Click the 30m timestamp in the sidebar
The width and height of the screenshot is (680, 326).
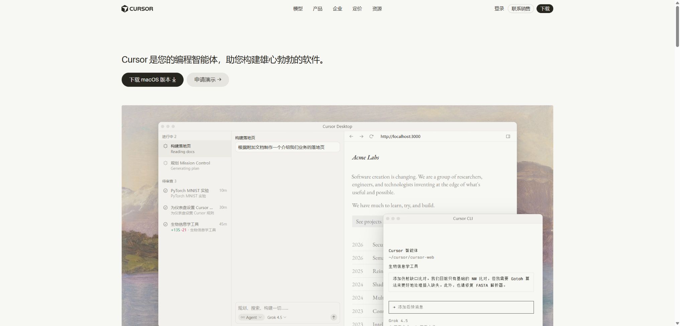coord(223,207)
